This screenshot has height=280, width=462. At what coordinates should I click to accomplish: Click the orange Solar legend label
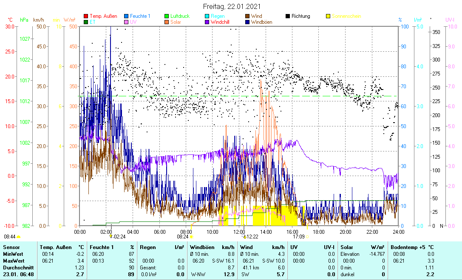click(176, 22)
